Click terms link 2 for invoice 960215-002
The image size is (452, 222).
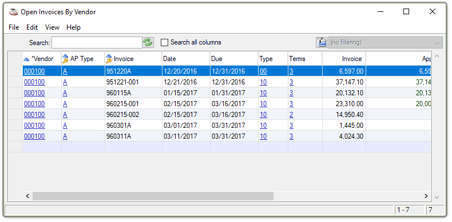[291, 115]
